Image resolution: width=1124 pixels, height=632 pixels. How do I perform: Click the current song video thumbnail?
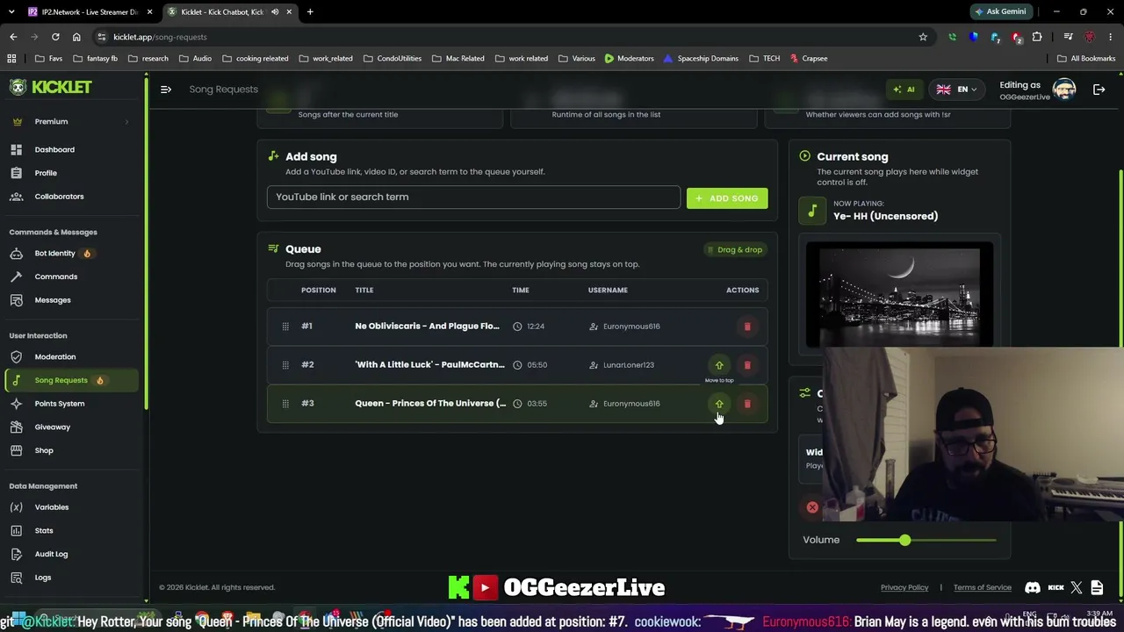[899, 294]
